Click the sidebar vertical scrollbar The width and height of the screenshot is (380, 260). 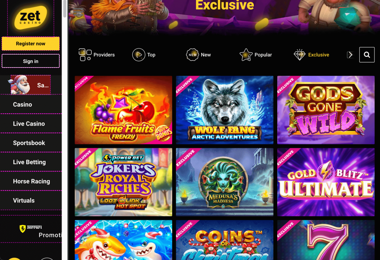[65, 9]
